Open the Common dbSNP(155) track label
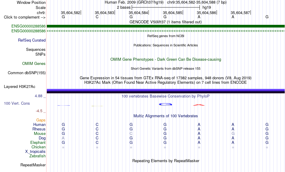Screen dimensions: 285x172 pos(27,73)
